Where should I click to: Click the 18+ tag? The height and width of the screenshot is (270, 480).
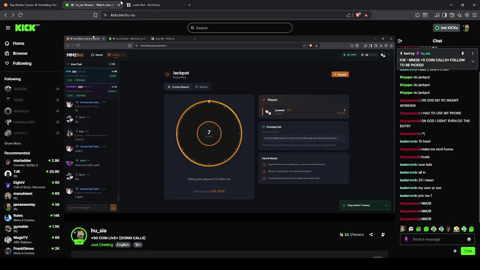click(x=138, y=245)
